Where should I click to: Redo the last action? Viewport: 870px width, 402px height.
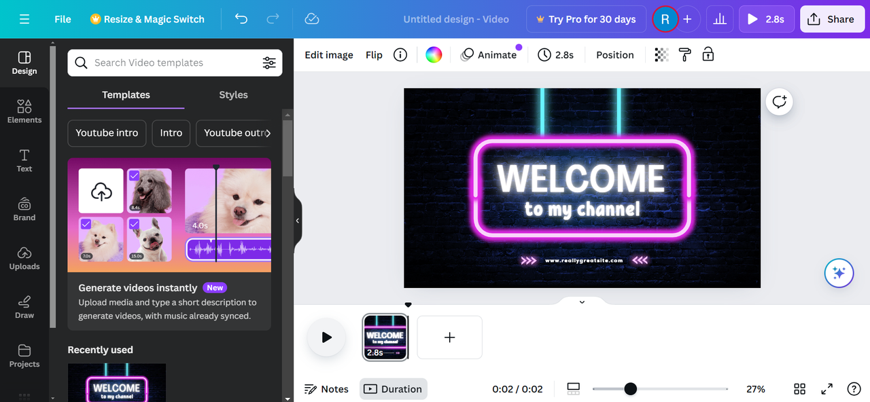tap(273, 19)
